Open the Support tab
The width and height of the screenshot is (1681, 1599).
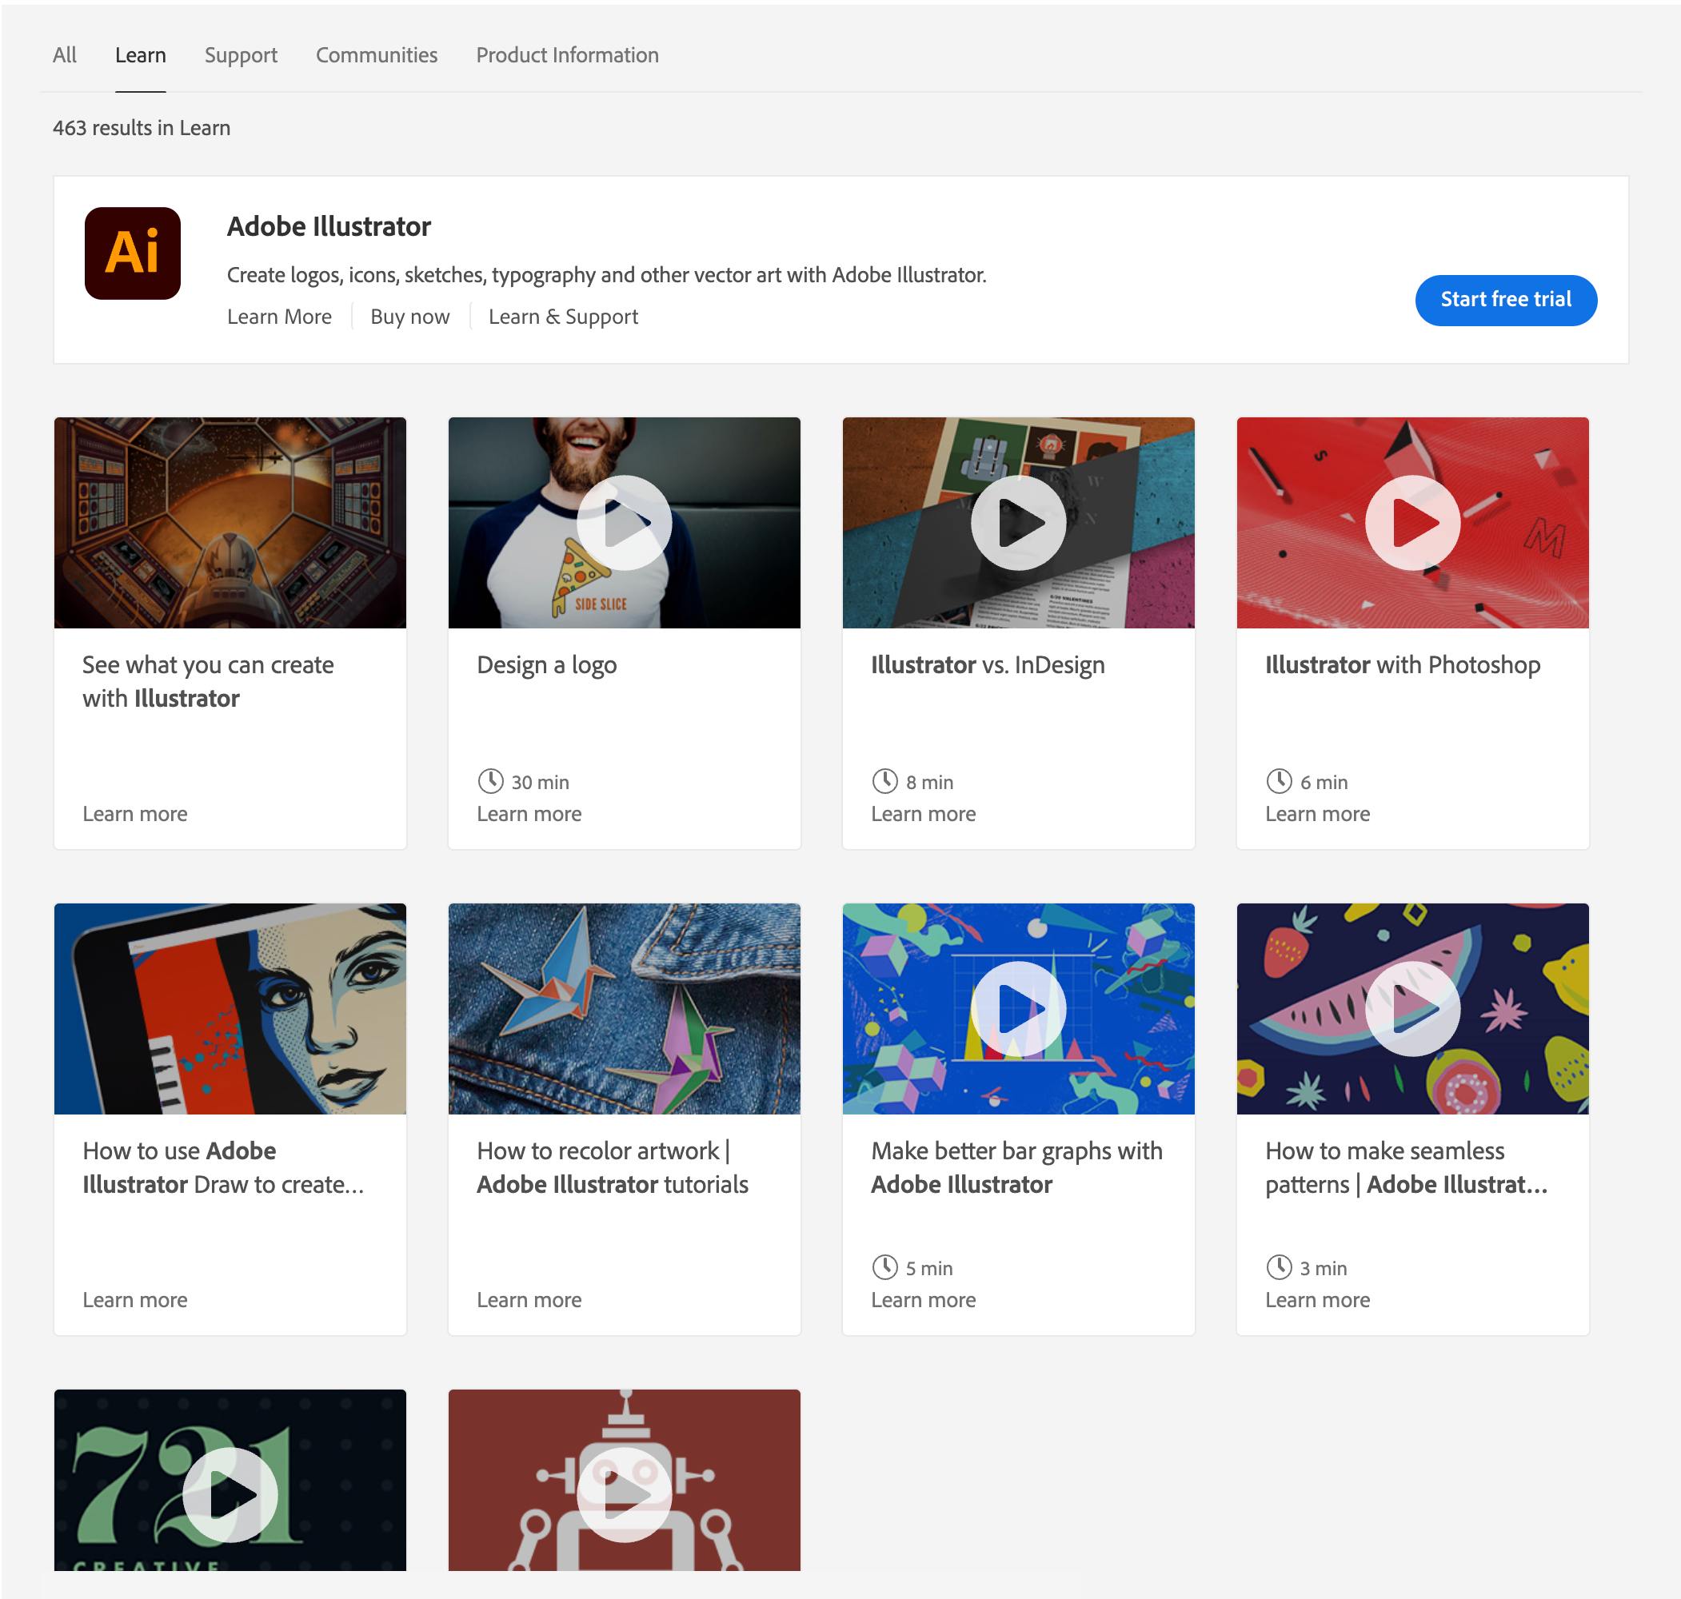pyautogui.click(x=241, y=55)
